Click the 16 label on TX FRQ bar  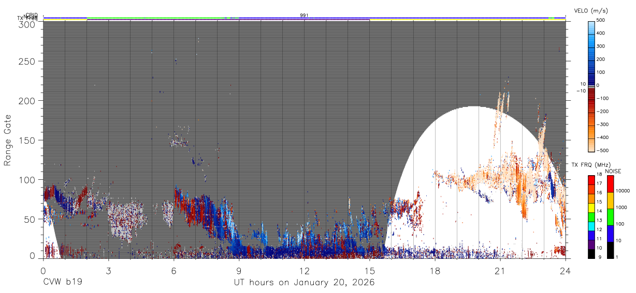point(599,192)
